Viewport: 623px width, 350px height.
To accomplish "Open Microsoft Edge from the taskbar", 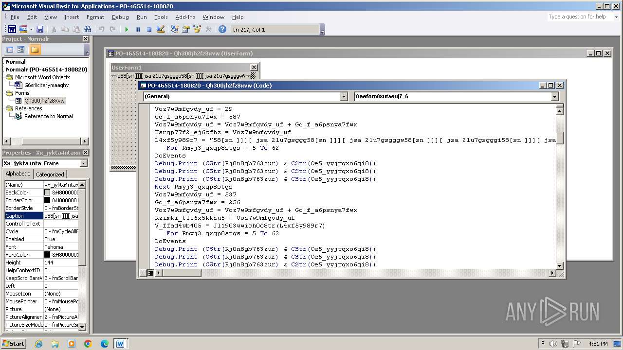I will [x=105, y=344].
